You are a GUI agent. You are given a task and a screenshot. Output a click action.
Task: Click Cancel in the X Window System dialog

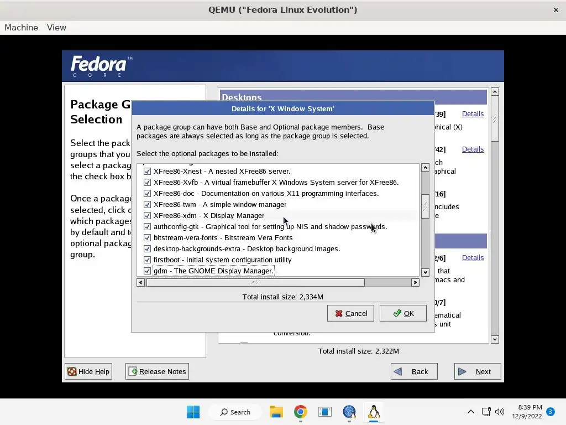coord(350,313)
